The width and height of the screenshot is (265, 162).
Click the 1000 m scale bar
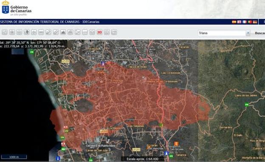click(x=14, y=157)
